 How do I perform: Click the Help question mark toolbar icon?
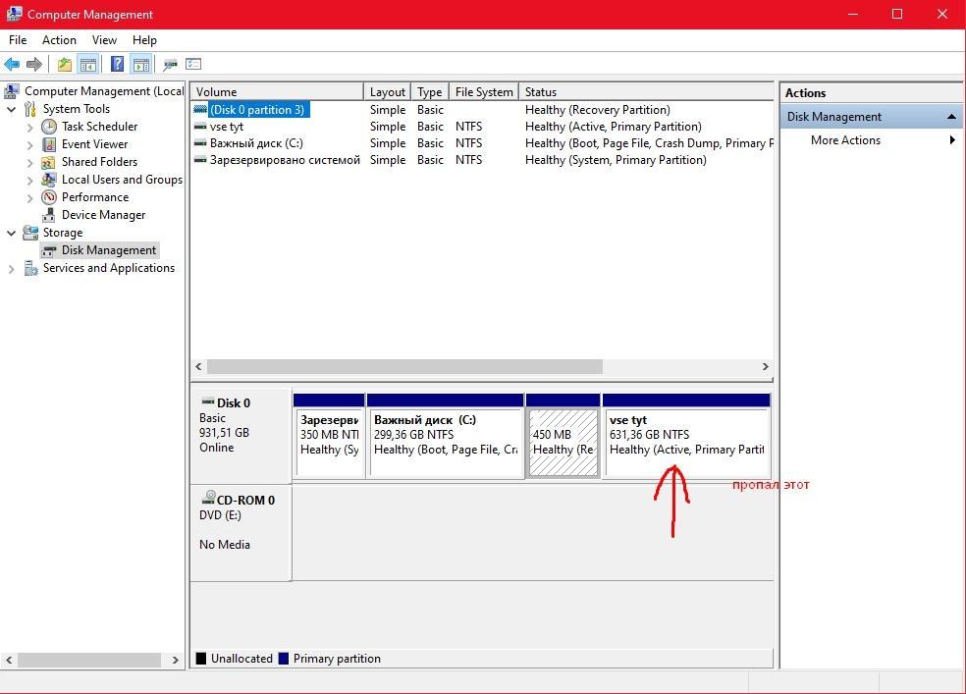tap(117, 65)
